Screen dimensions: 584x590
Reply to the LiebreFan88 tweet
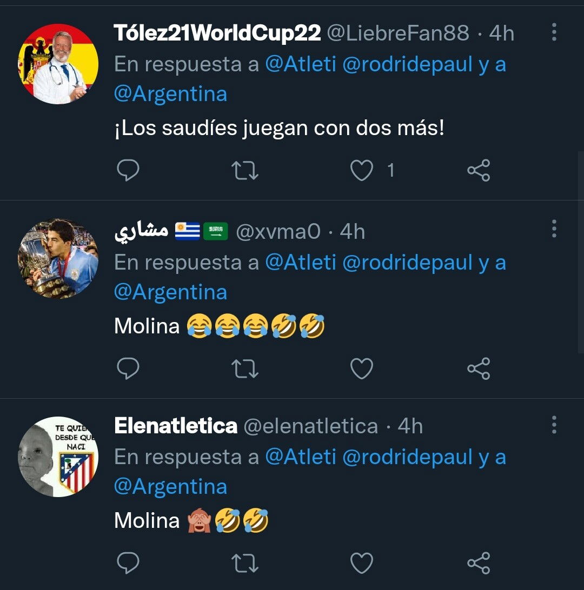pyautogui.click(x=128, y=171)
